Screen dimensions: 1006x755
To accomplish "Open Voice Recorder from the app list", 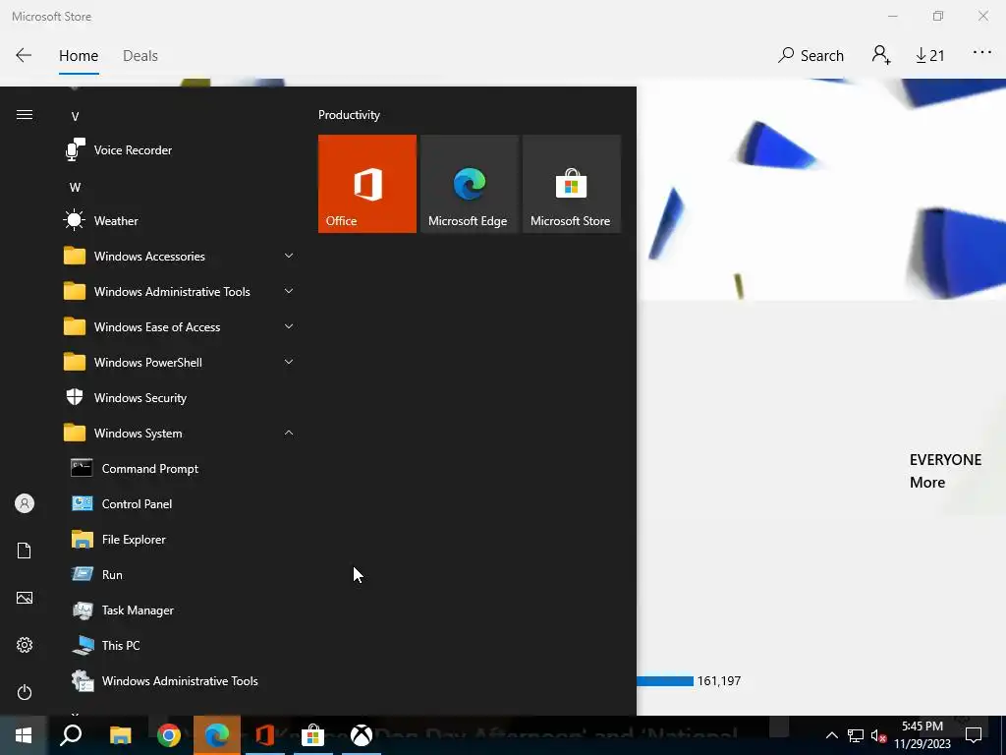I will 180,150.
